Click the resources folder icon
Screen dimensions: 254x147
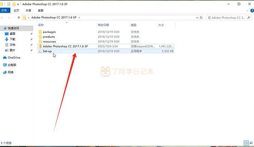[x=40, y=42]
